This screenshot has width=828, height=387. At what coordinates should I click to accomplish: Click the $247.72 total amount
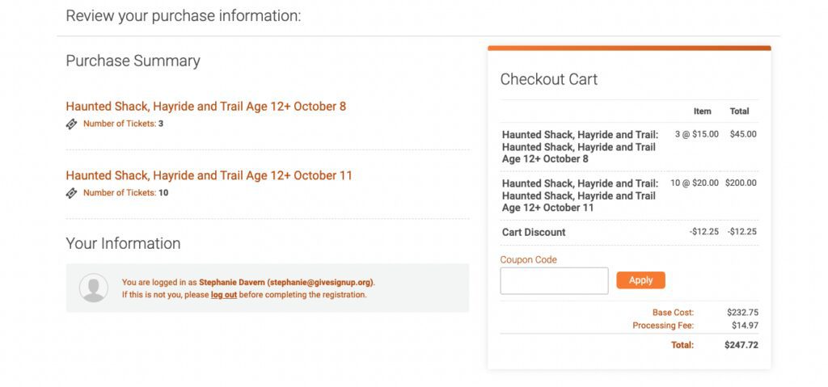coord(741,345)
